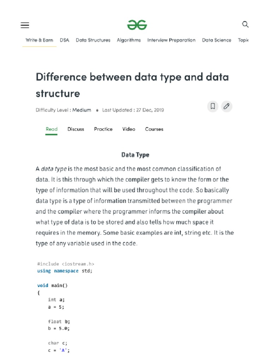
Task: Go to the Courses tab
Action: (x=154, y=129)
